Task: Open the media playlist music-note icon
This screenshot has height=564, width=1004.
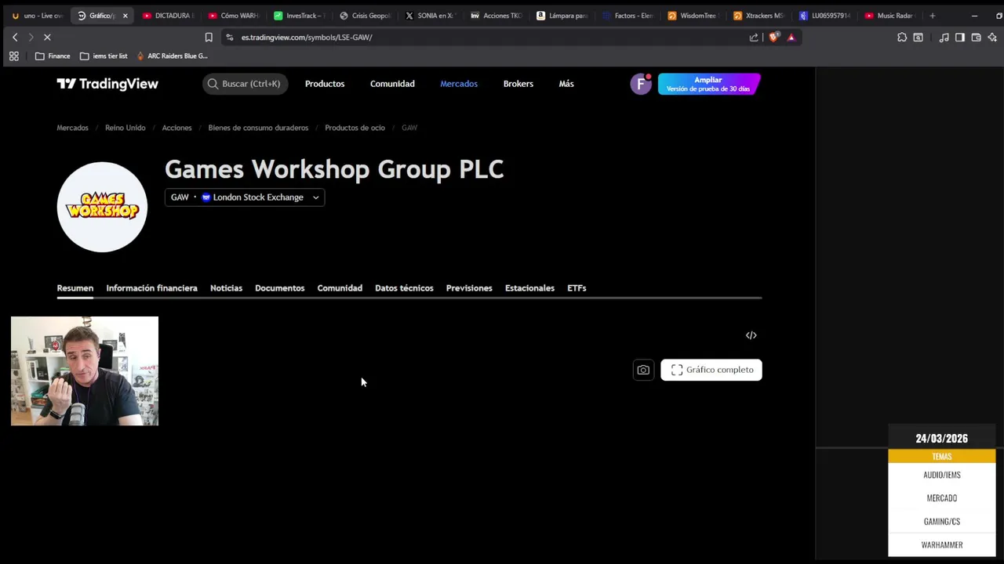Action: [x=944, y=37]
